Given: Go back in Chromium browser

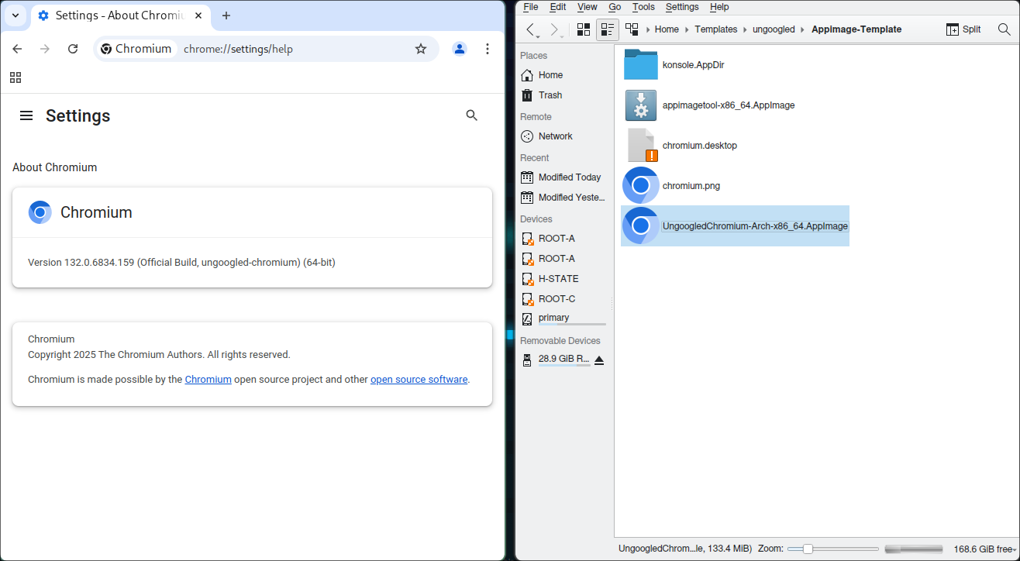Looking at the screenshot, I should pos(17,49).
